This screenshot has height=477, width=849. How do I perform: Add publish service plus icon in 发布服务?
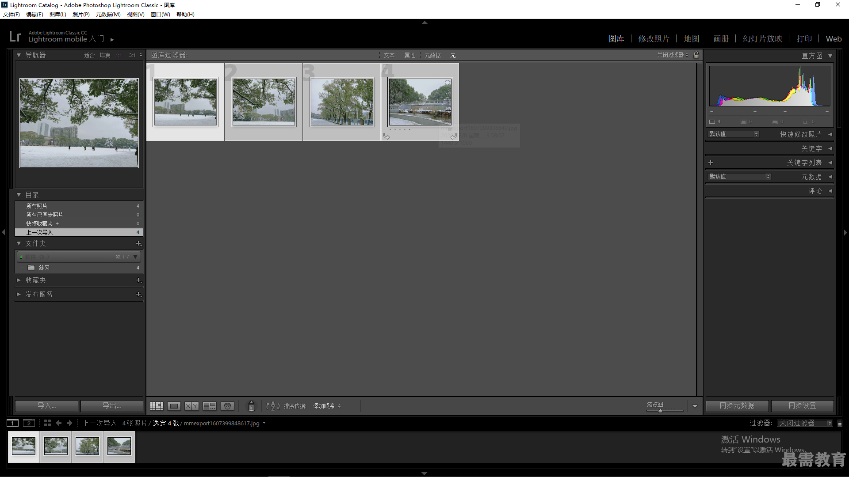click(x=138, y=295)
